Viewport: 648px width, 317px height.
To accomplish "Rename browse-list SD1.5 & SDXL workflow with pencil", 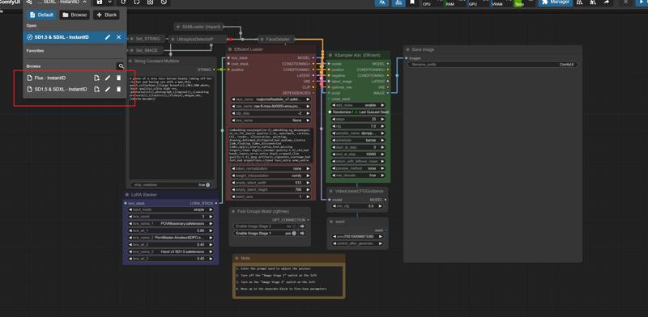I will point(108,89).
